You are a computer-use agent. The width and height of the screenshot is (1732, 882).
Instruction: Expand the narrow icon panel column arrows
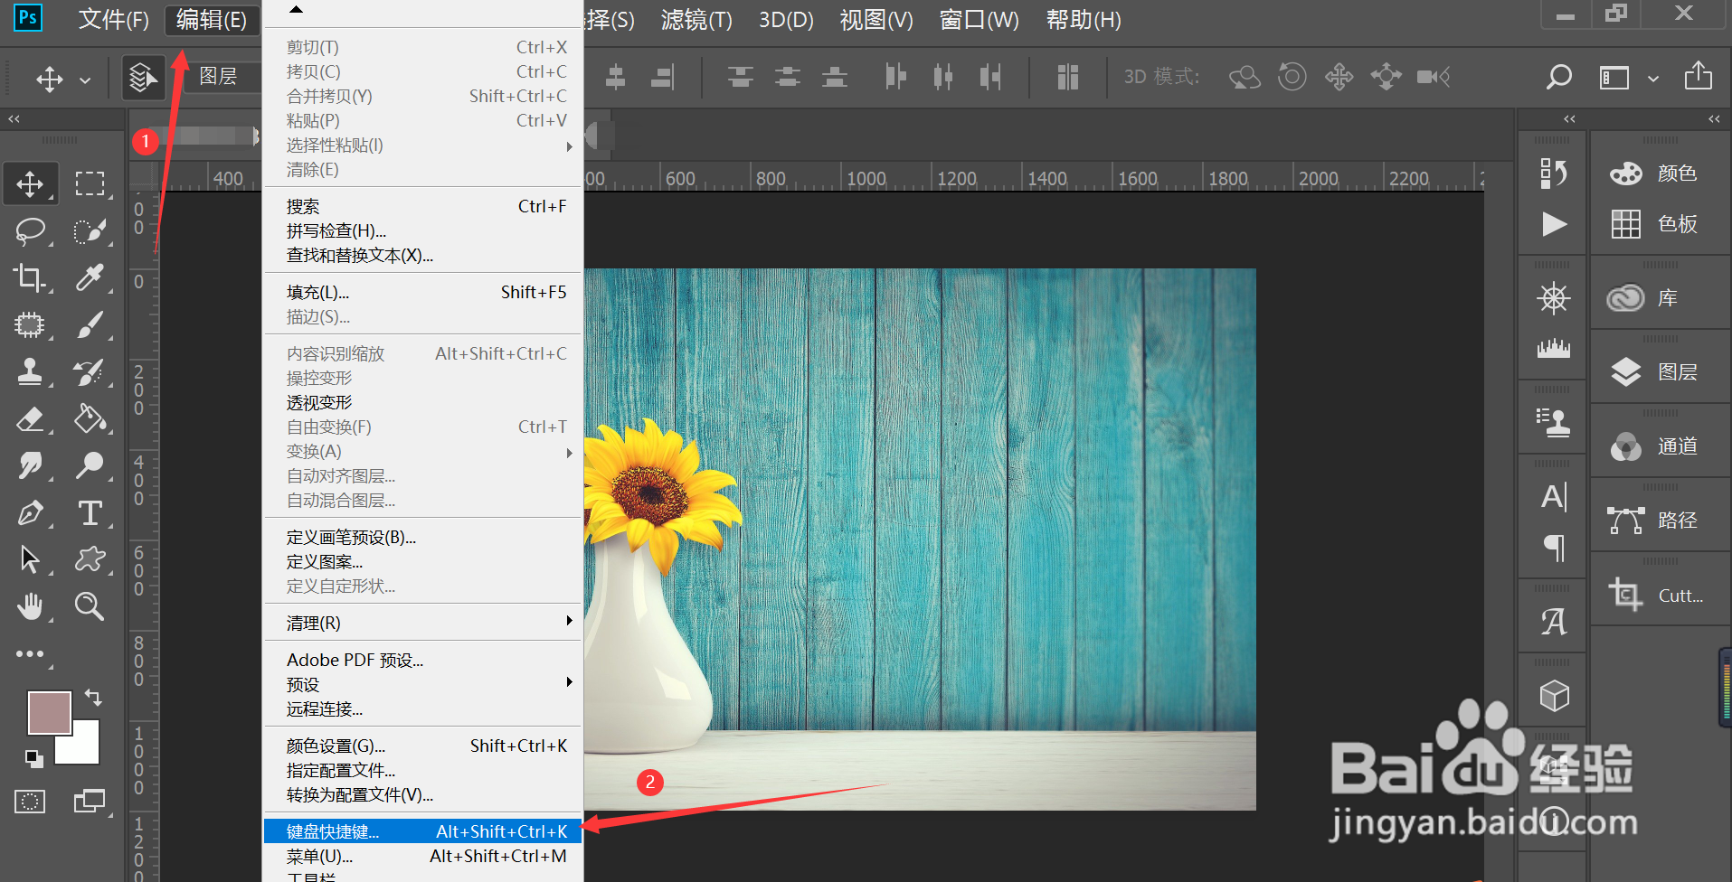(x=1569, y=118)
